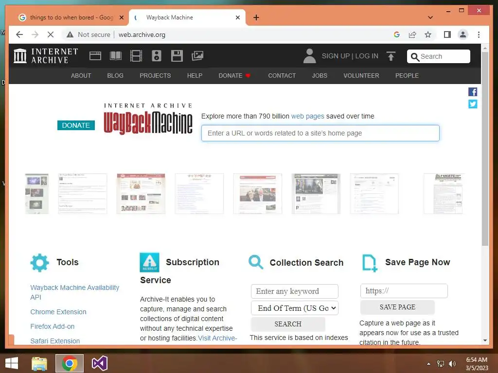
Task: Open the PEOPLE menu item
Action: 407,76
